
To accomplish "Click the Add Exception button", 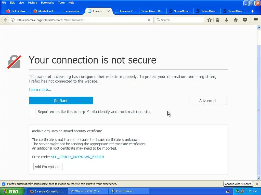I will point(48,167).
